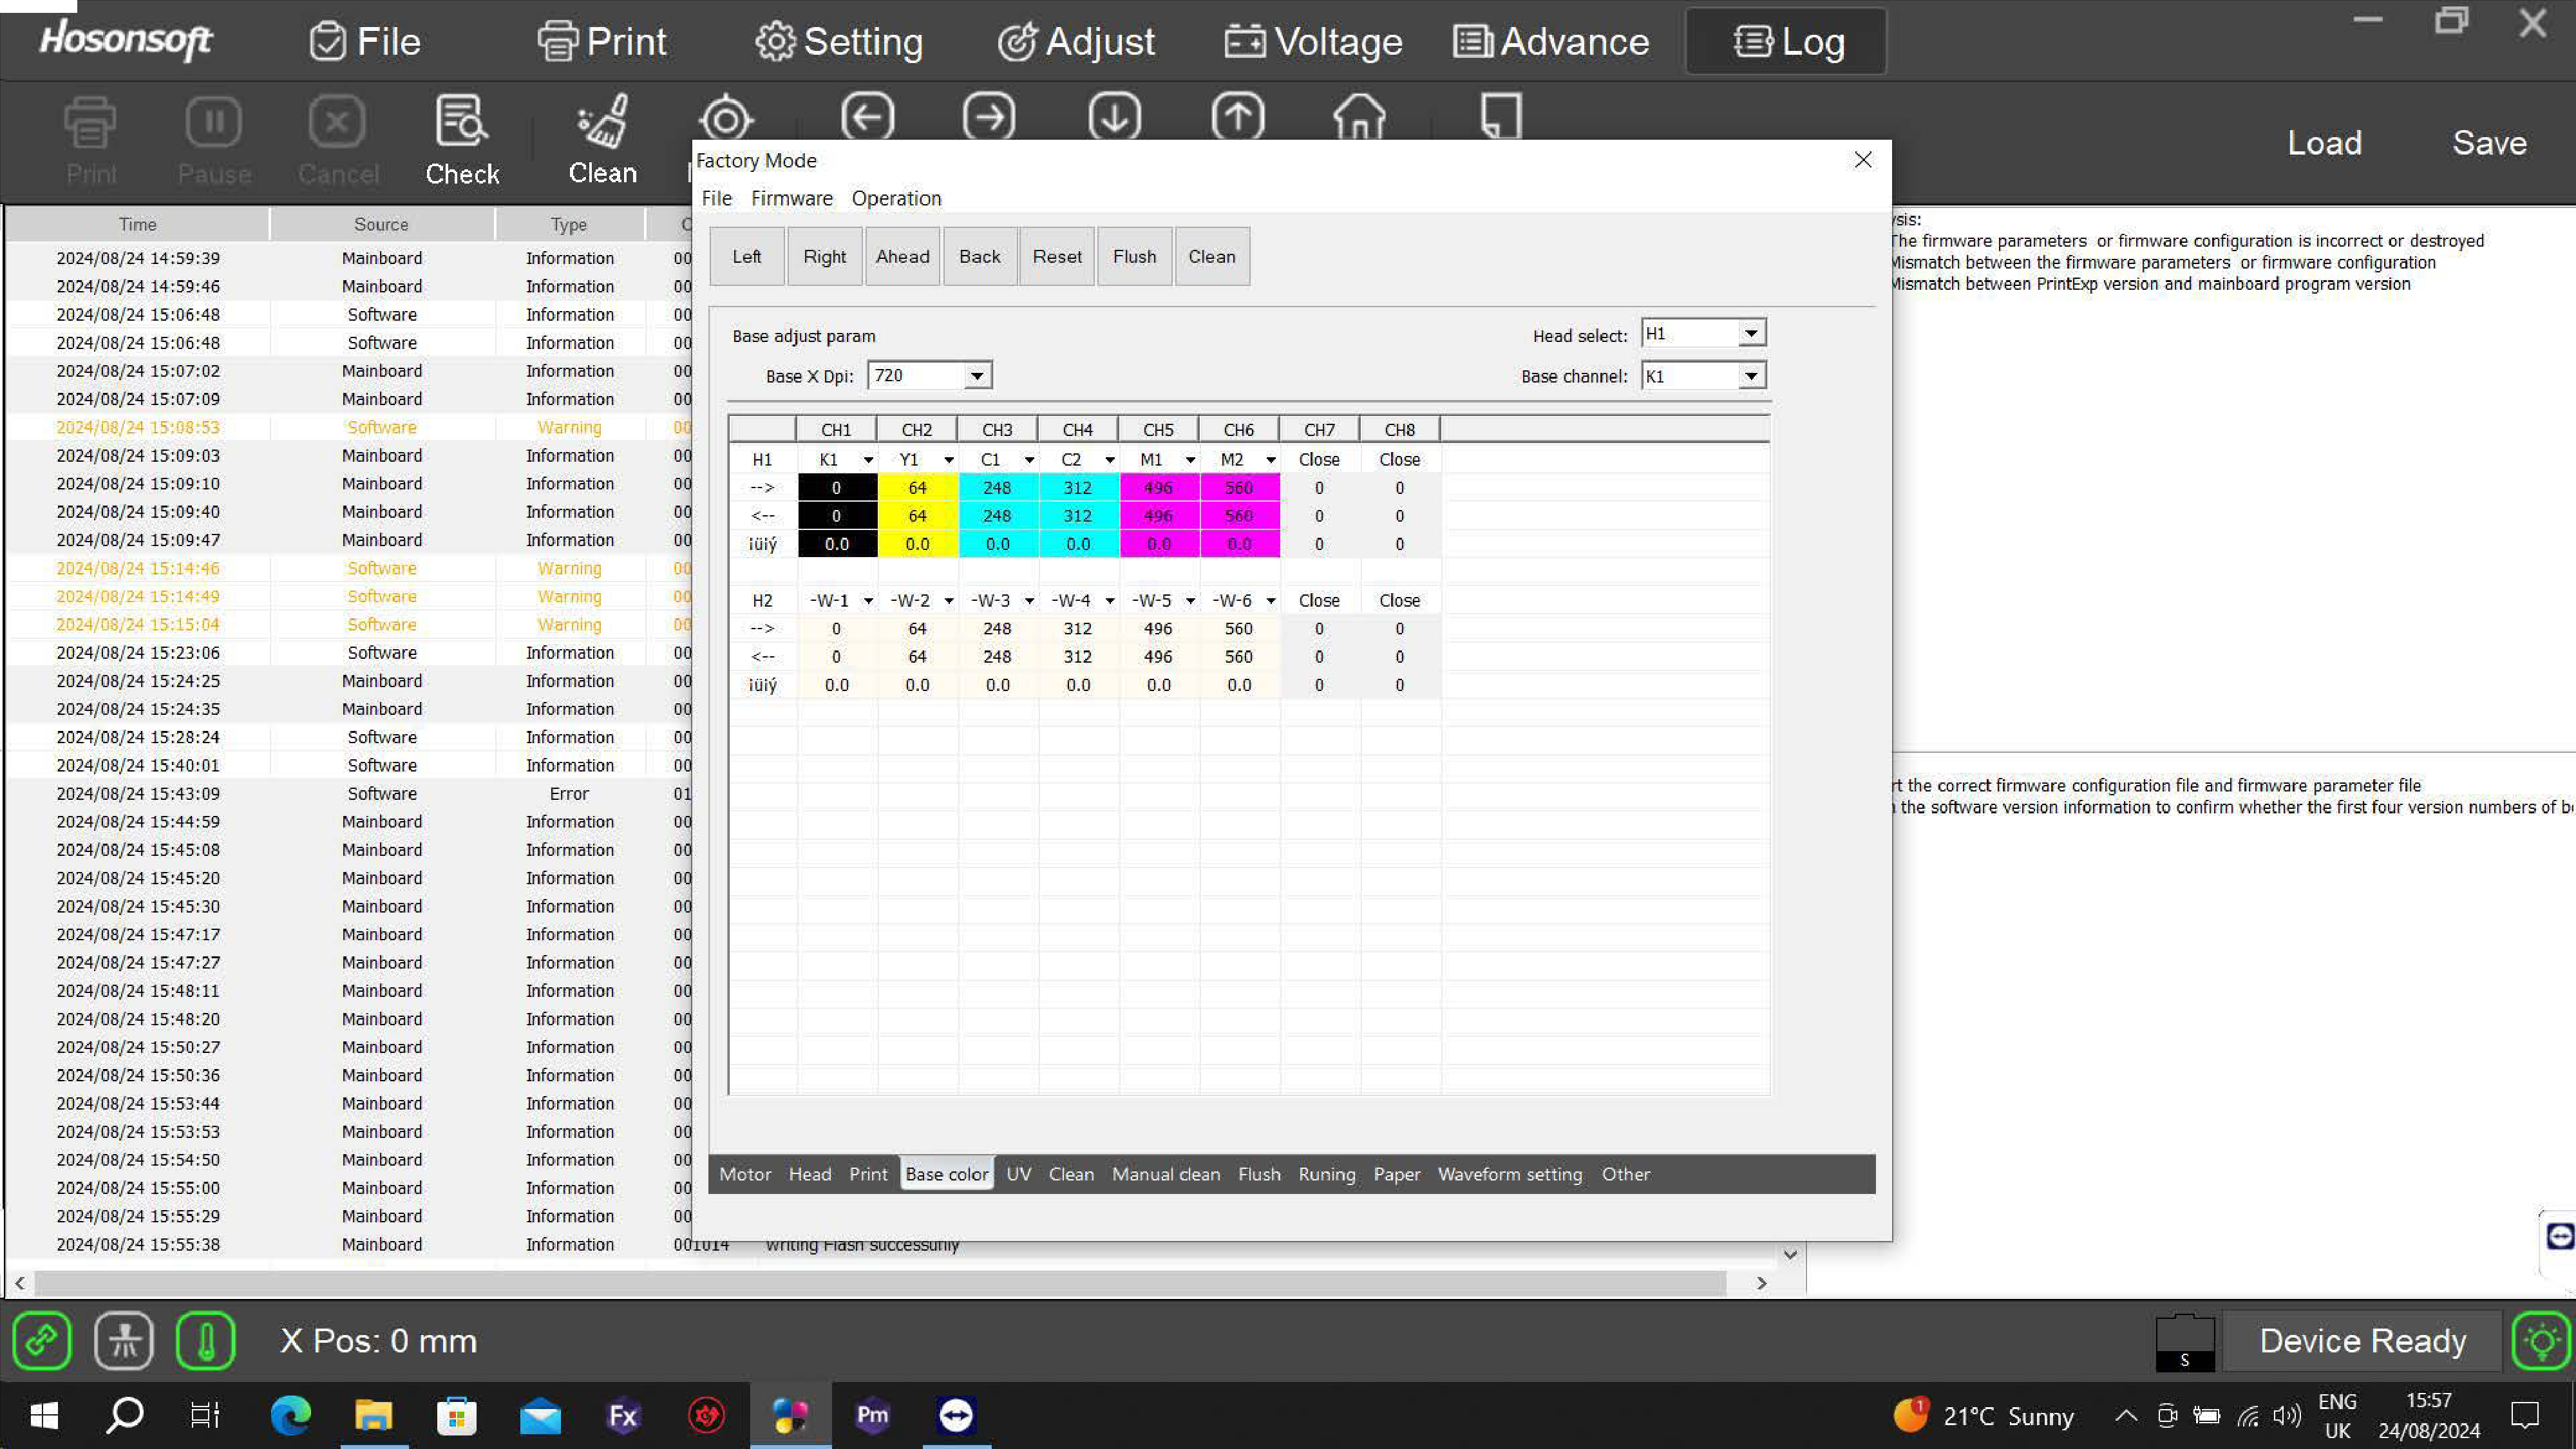The width and height of the screenshot is (2576, 1449).
Task: Click the home position house icon
Action: 1359,118
